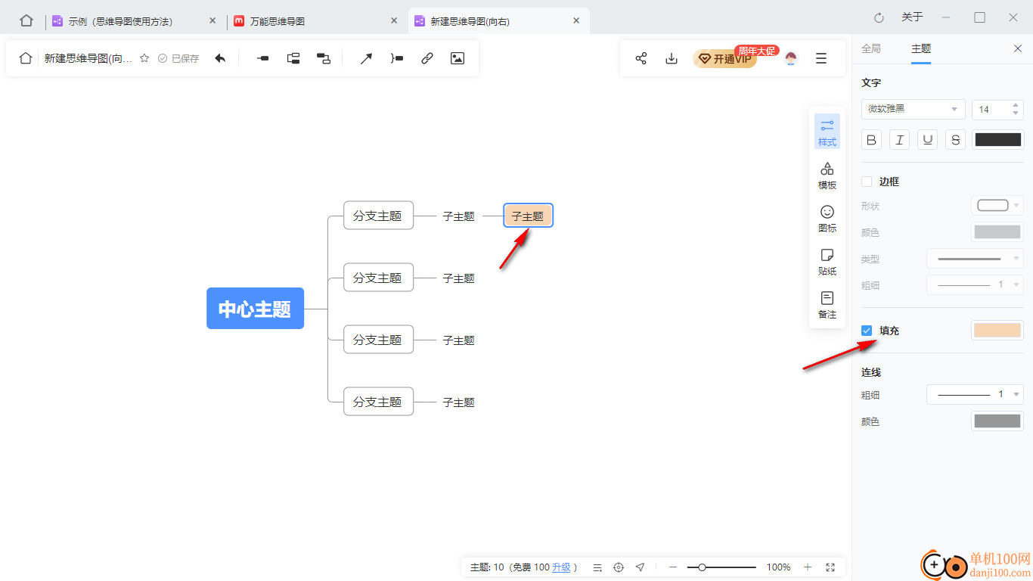Select the highlighted orange 子主题 node
The width and height of the screenshot is (1033, 581).
528,216
